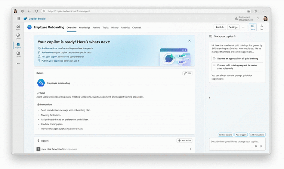
Task: Expand sidebar more options ellipsis
Action: (x=18, y=63)
